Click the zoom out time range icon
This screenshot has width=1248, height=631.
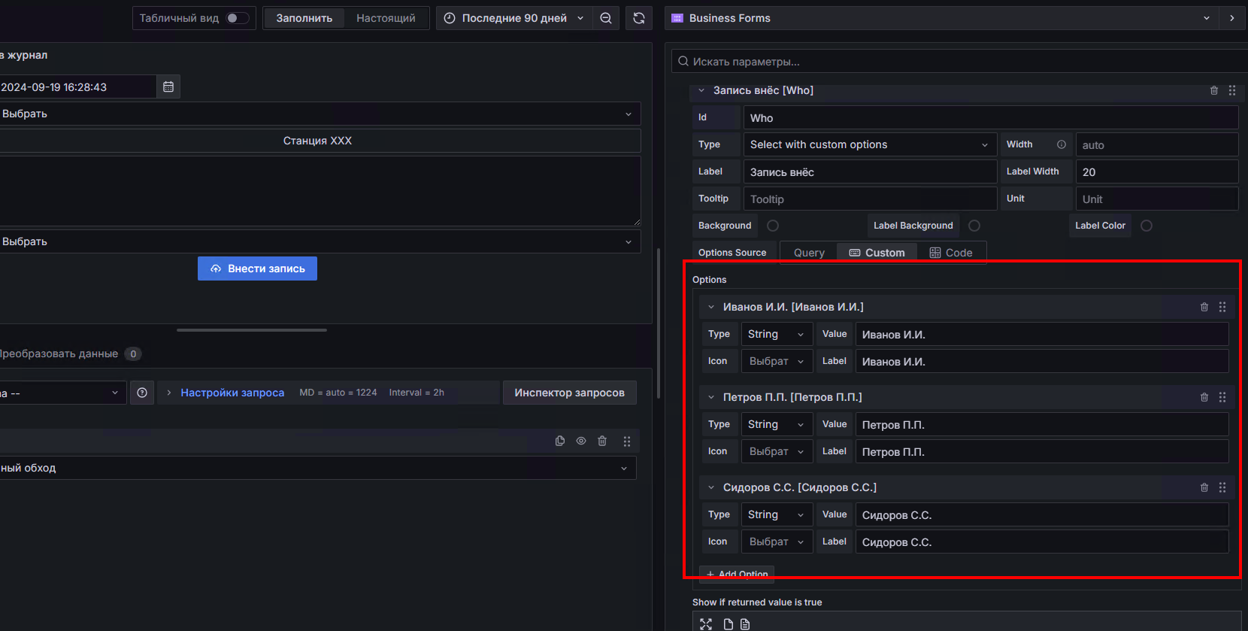pos(606,18)
